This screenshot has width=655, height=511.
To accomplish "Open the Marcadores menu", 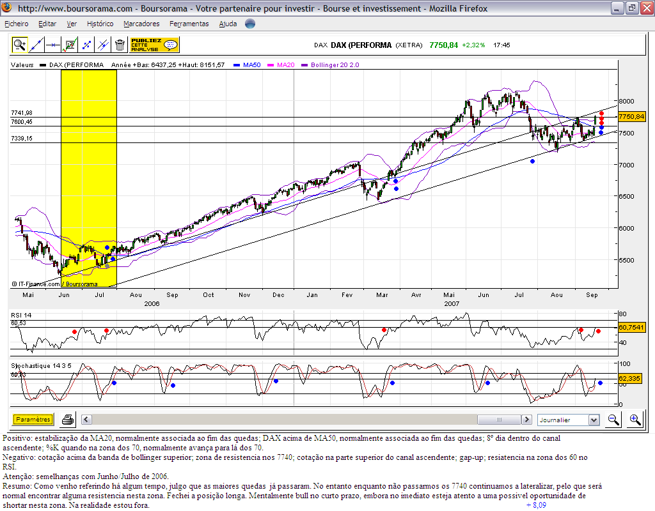I will click(141, 24).
